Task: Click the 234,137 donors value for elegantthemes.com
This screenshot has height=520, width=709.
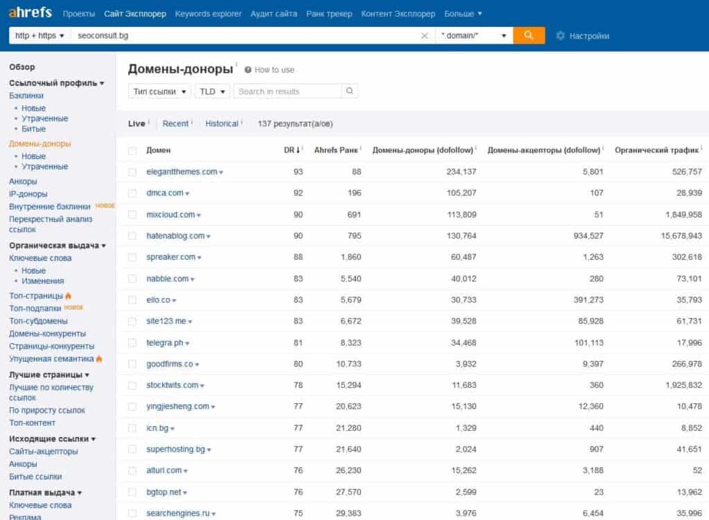Action: tap(461, 172)
